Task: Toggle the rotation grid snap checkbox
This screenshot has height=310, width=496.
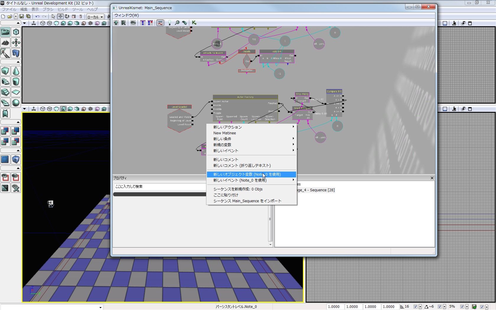Action: (440, 307)
